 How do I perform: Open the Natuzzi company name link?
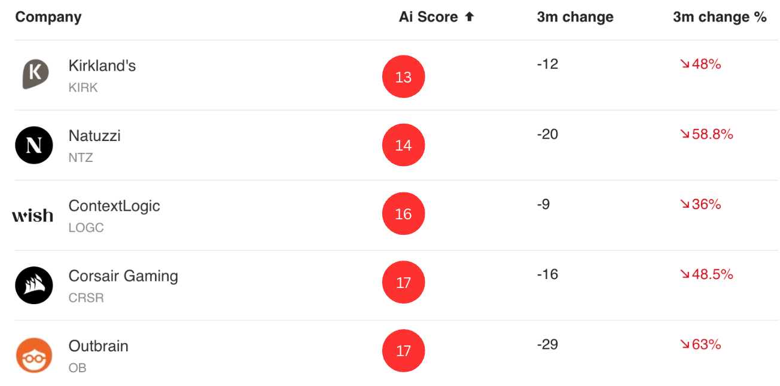[95, 136]
